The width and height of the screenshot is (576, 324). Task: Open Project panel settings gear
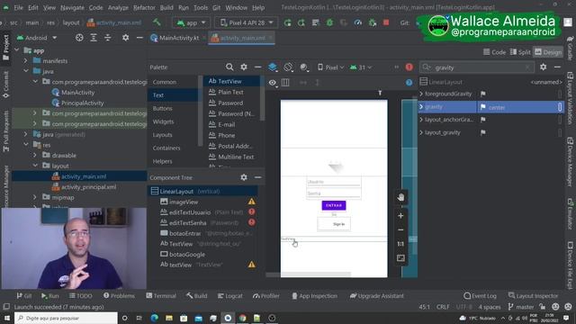coord(125,38)
